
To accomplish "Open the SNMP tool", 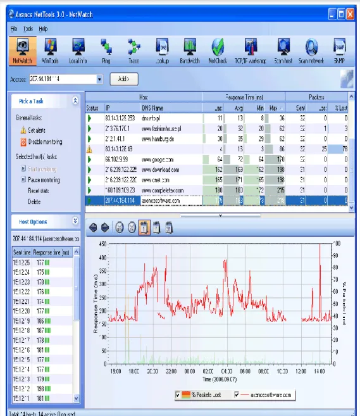I will click(339, 51).
